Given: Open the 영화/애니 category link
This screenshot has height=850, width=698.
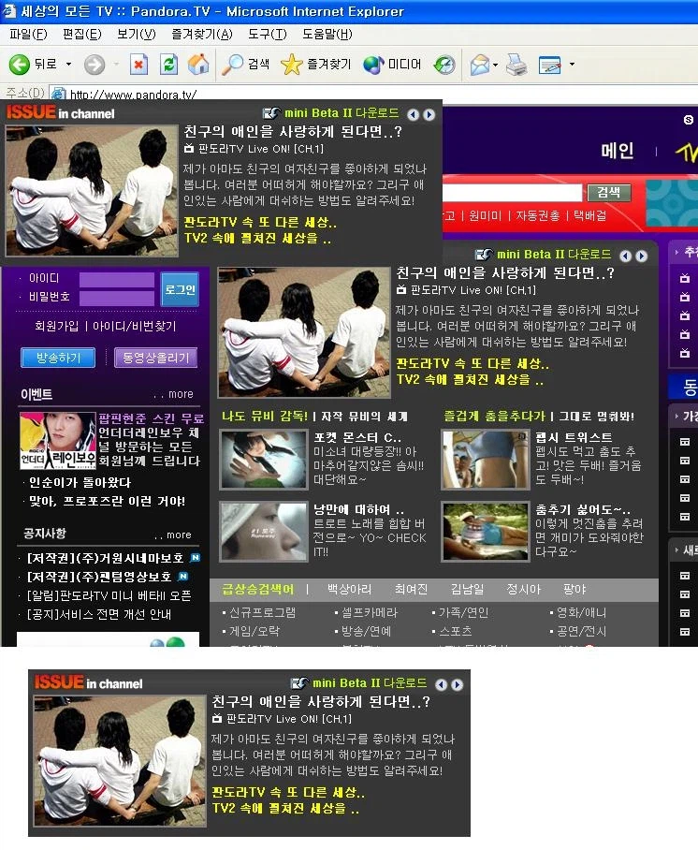Looking at the screenshot, I should 581,612.
